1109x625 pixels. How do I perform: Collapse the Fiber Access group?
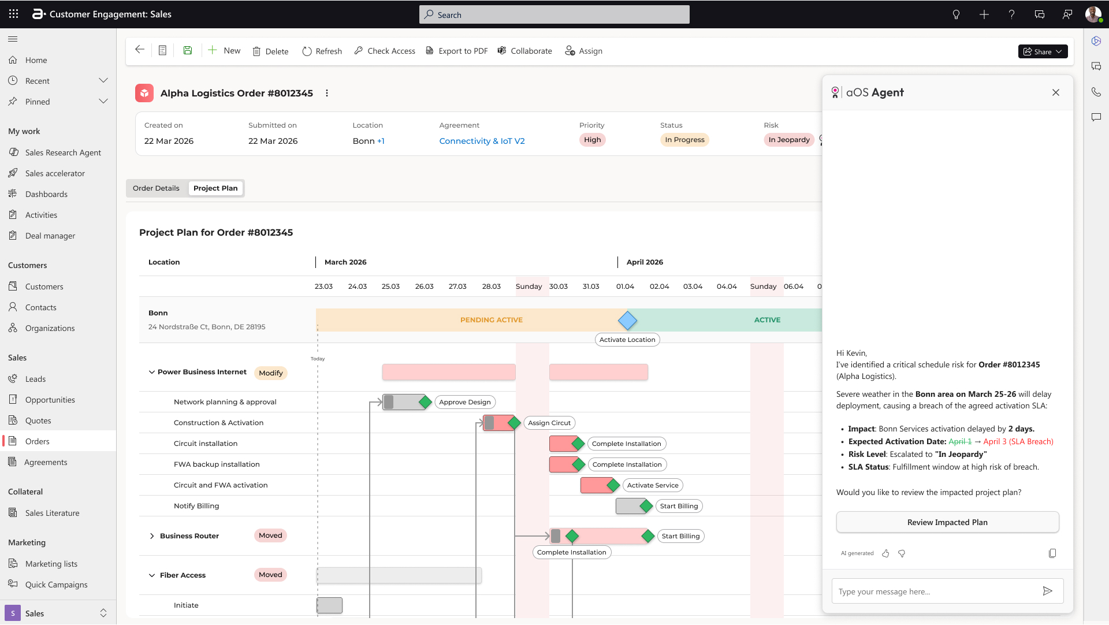152,575
